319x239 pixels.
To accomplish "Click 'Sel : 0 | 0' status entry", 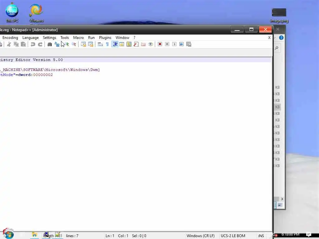I will 139,236.
